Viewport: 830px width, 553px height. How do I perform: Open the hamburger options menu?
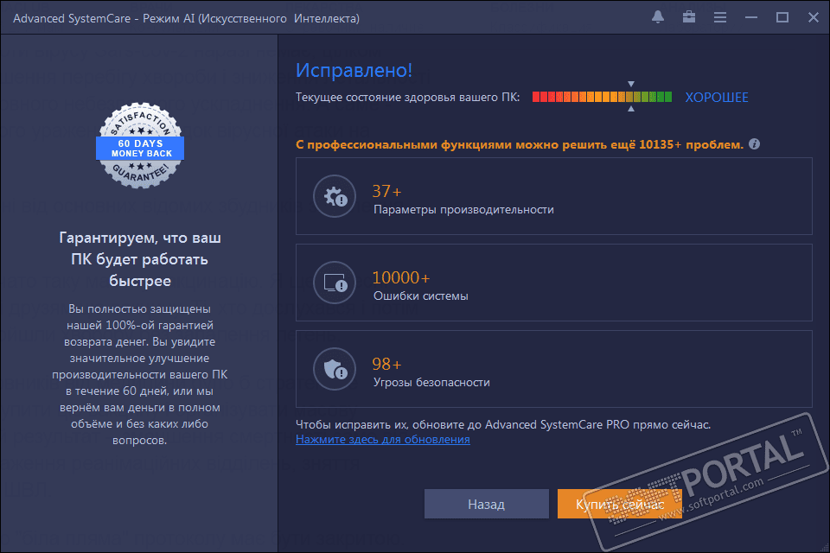tap(720, 17)
